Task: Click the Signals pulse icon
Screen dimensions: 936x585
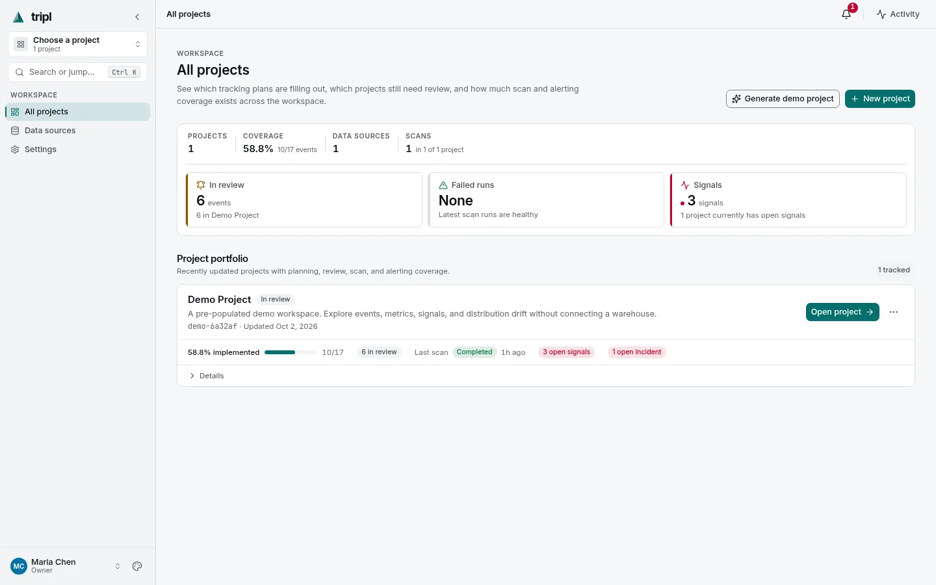Action: (685, 185)
